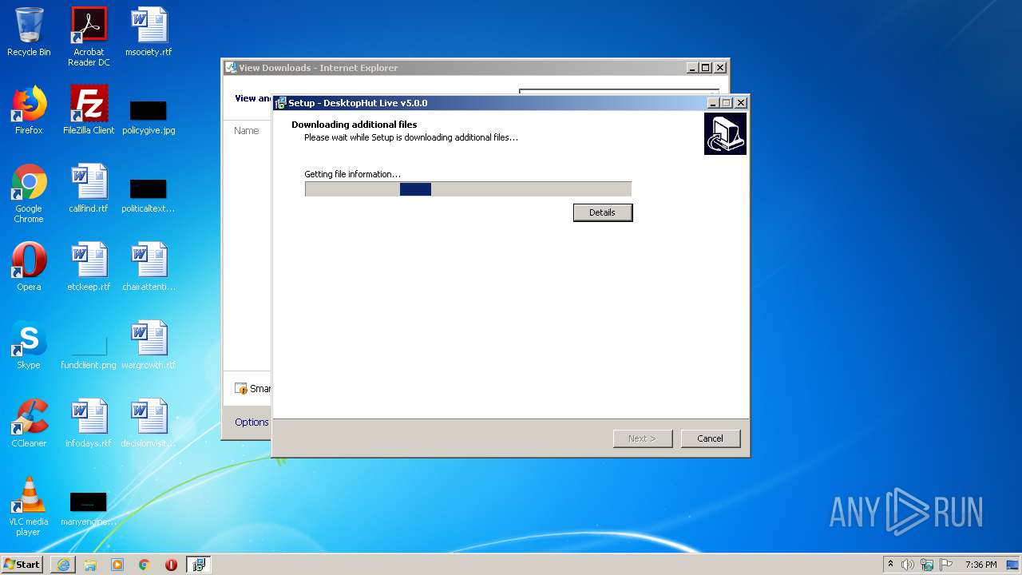This screenshot has width=1022, height=575.
Task: Open Internet Explorer from taskbar
Action: pos(63,565)
